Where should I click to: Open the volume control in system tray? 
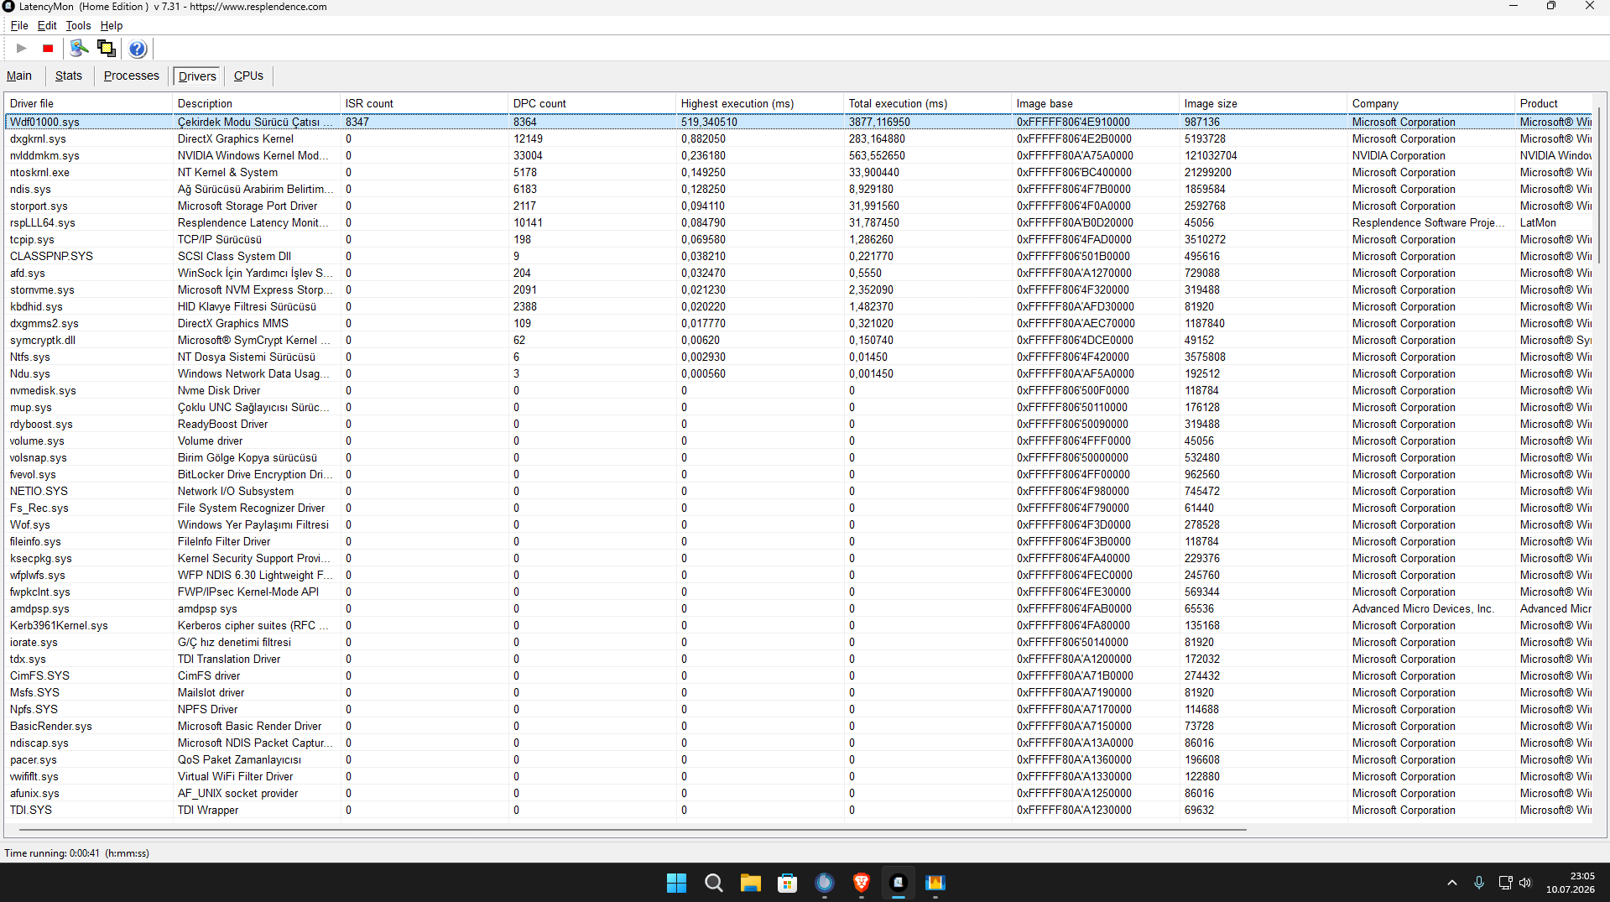pos(1525,883)
